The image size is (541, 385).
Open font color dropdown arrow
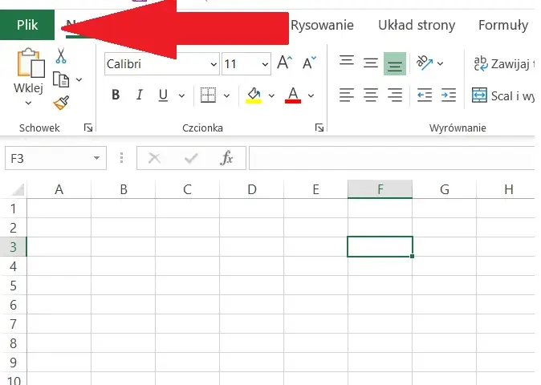pos(311,95)
